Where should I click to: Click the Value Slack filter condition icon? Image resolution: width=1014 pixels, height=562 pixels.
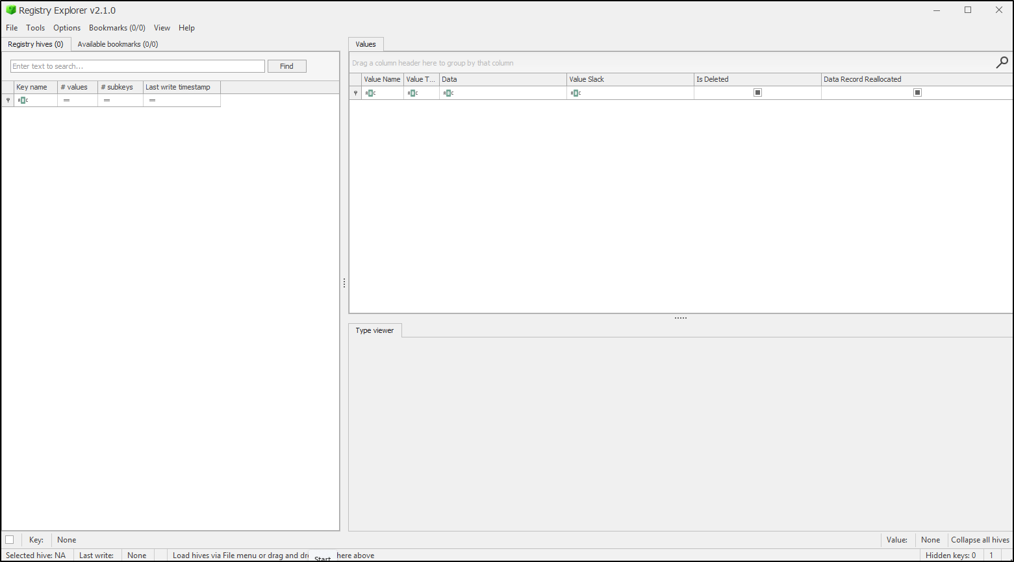point(576,93)
